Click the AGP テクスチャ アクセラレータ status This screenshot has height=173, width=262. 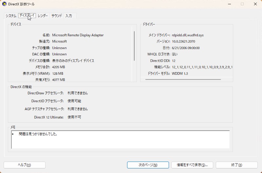(x=78, y=109)
